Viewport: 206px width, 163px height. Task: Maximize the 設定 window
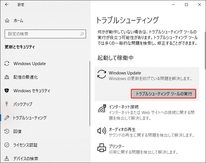point(186,5)
